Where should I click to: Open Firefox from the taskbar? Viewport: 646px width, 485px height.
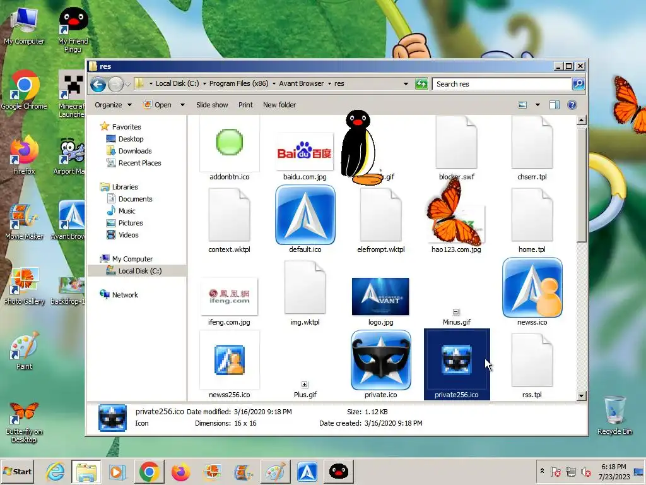point(180,471)
